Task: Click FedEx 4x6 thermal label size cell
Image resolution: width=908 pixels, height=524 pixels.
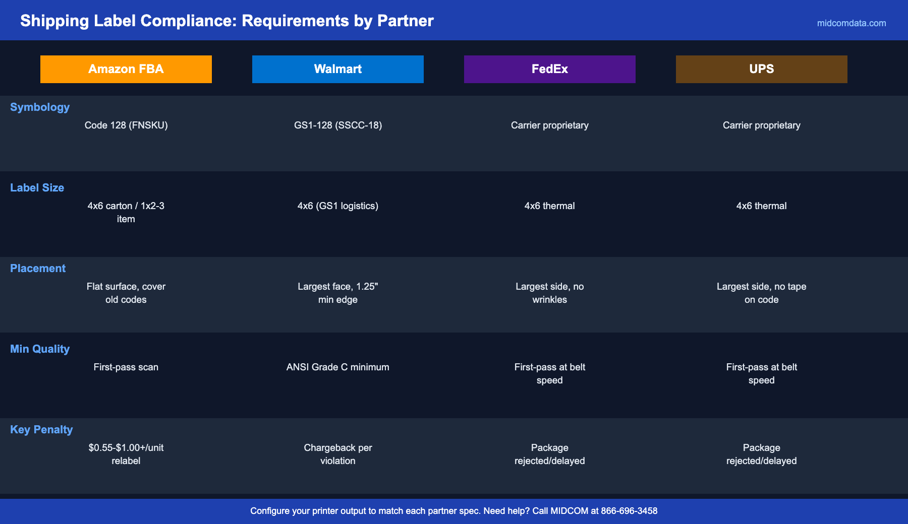Action: (x=550, y=206)
